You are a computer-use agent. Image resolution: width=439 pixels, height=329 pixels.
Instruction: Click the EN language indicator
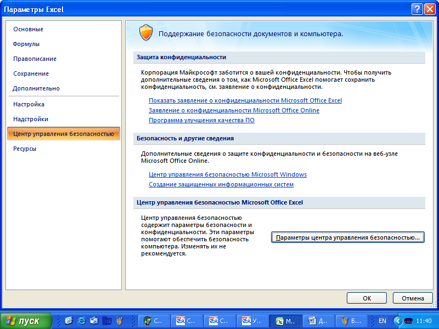(382, 321)
